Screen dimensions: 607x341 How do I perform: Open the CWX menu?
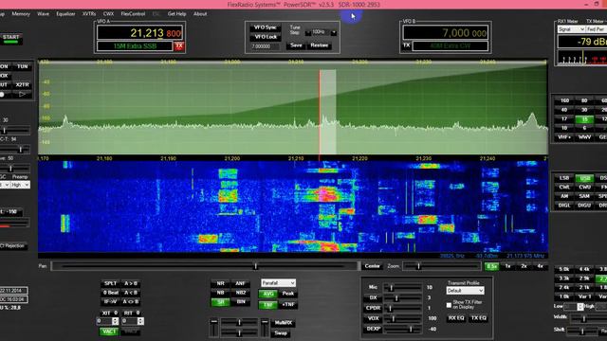click(x=108, y=14)
